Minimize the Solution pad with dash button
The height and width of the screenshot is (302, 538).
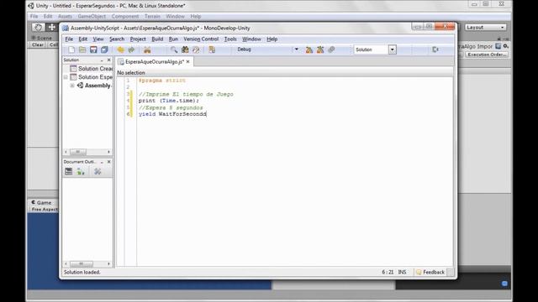(x=102, y=60)
